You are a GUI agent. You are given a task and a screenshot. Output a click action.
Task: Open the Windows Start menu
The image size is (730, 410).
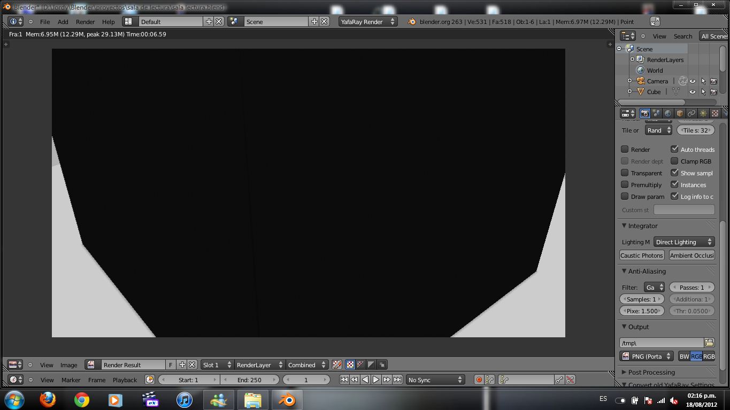click(14, 400)
